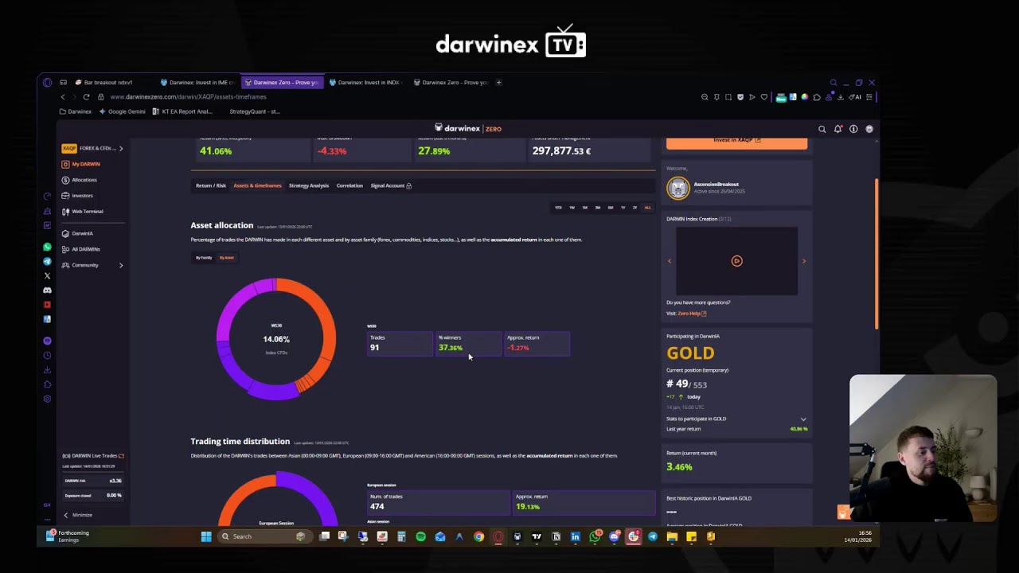Select By Family allocation view
Viewport: 1019px width, 573px height.
pyautogui.click(x=205, y=257)
